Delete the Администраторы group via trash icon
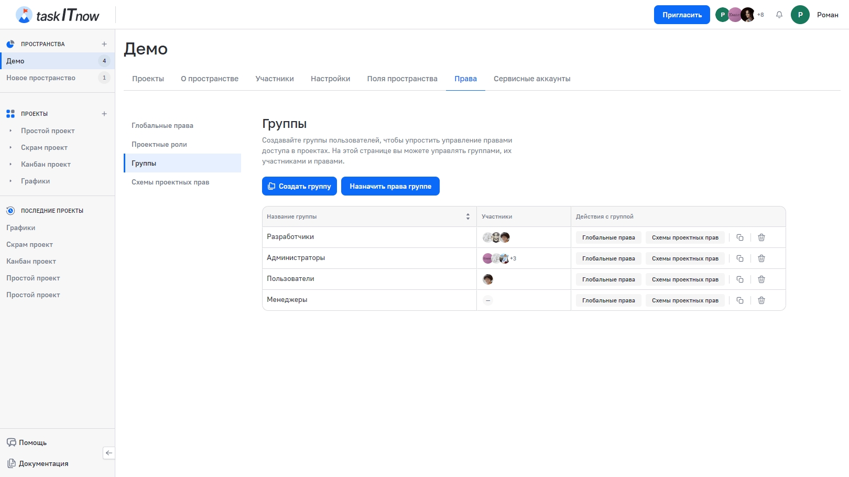The image size is (849, 477). pyautogui.click(x=761, y=258)
